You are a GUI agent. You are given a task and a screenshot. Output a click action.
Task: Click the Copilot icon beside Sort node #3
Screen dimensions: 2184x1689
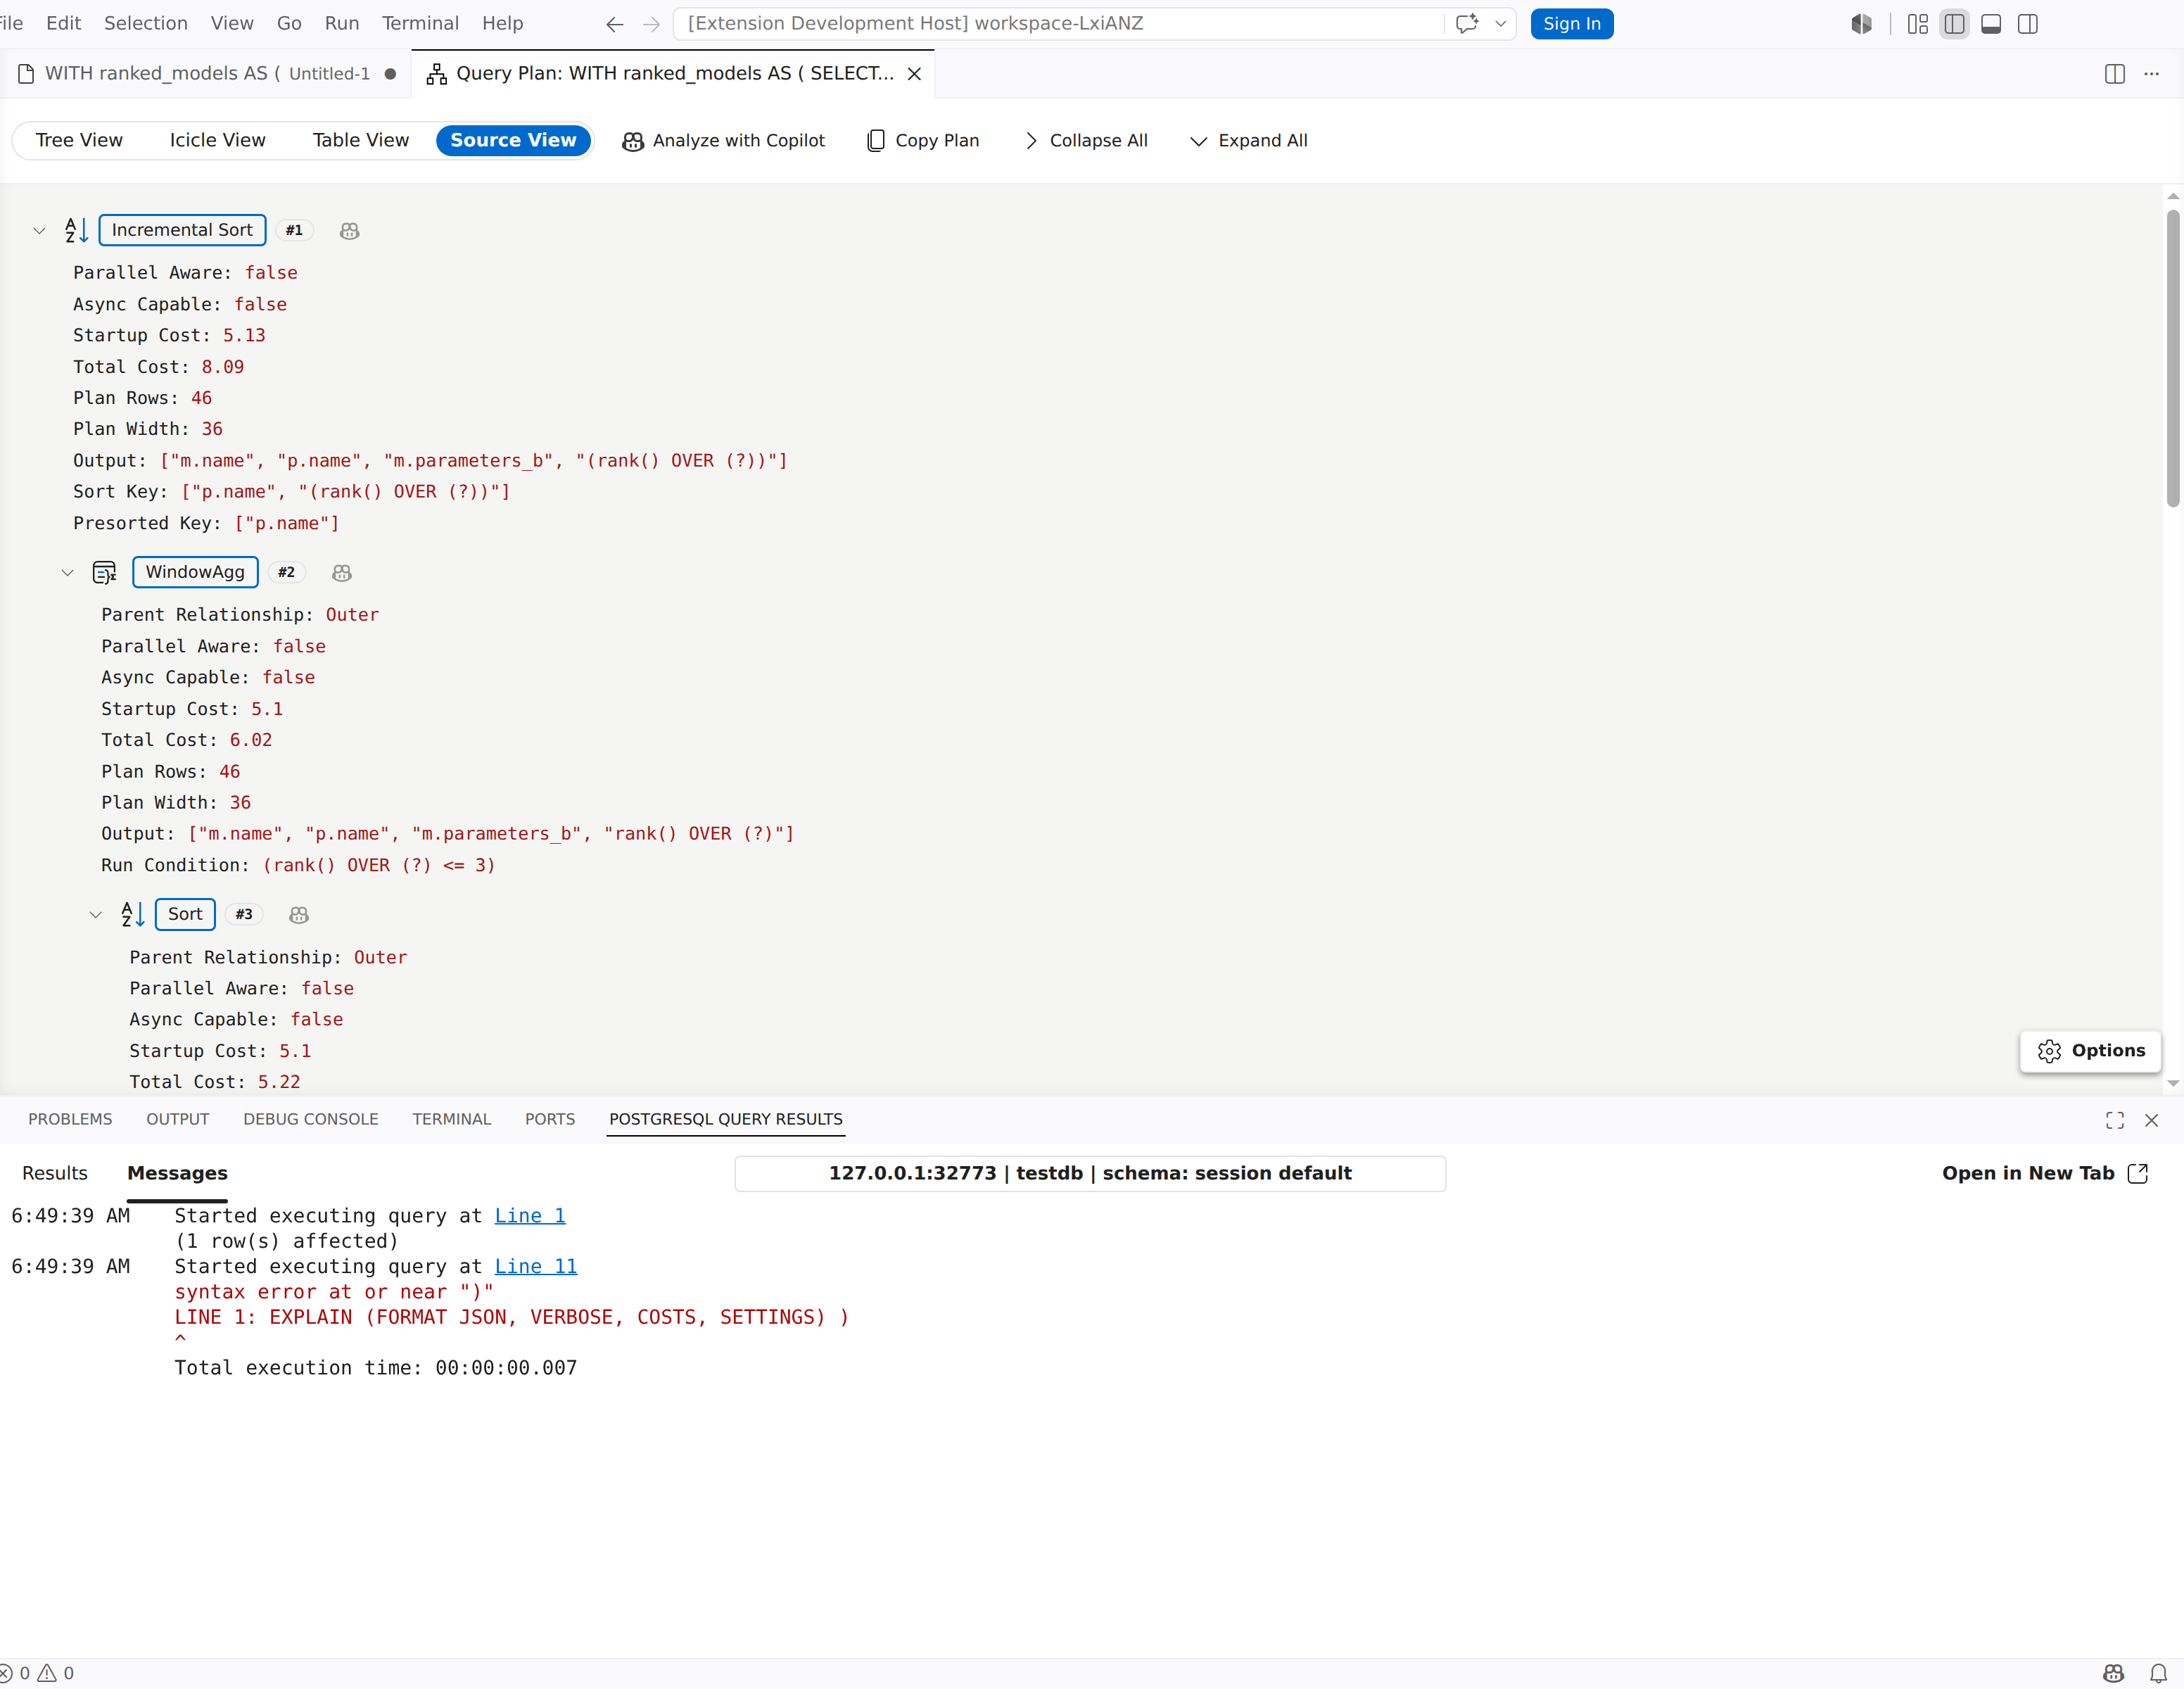pyautogui.click(x=299, y=915)
